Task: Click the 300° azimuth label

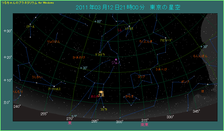Action: pos(120,122)
